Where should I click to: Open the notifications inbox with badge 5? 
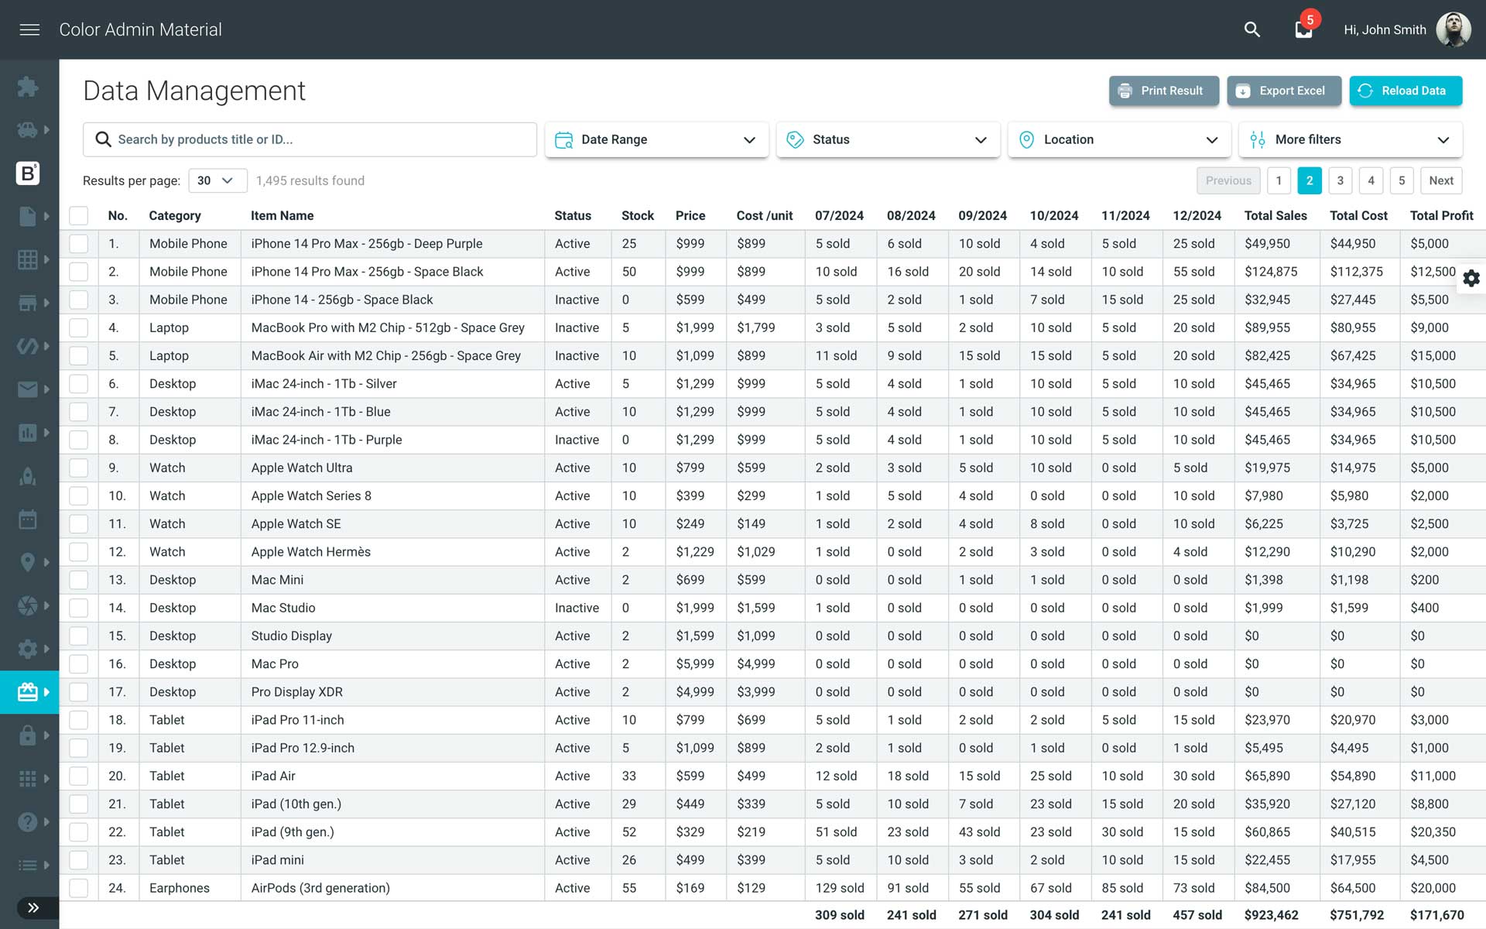pyautogui.click(x=1303, y=29)
